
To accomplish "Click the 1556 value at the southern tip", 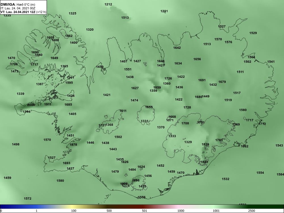I will [142, 197].
